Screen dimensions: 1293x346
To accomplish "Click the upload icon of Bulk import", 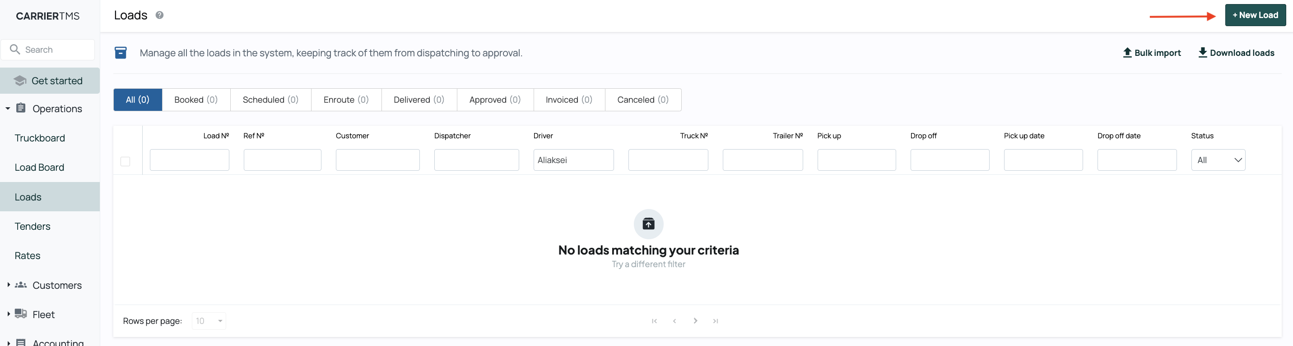I will point(1127,53).
